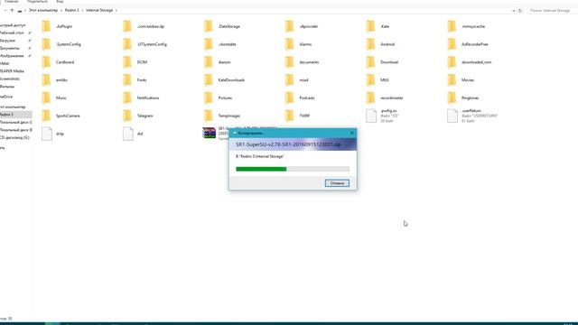The image size is (578, 325).
Task: Select OneDrive in the sidebar
Action: [6, 97]
